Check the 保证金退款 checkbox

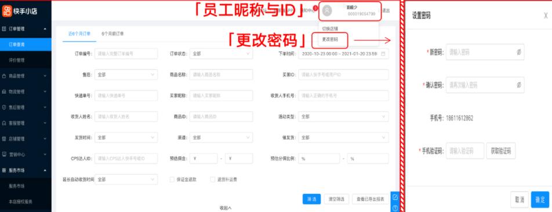click(x=172, y=180)
